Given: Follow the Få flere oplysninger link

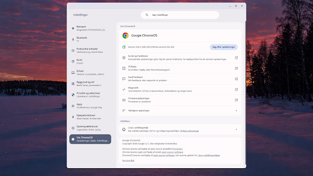Looking at the screenshot, I should pos(189,131).
